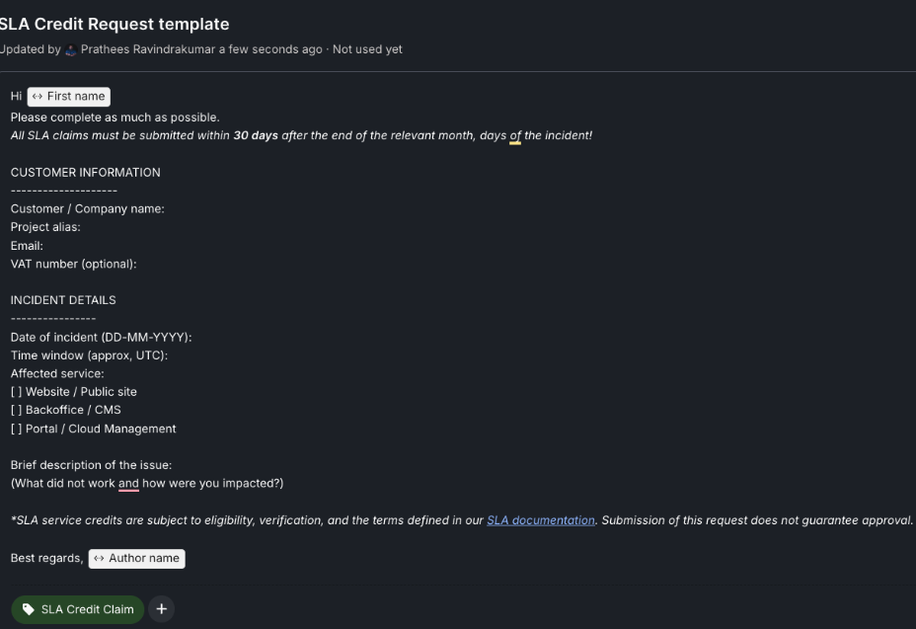Select the First name placeholder chip

click(69, 97)
